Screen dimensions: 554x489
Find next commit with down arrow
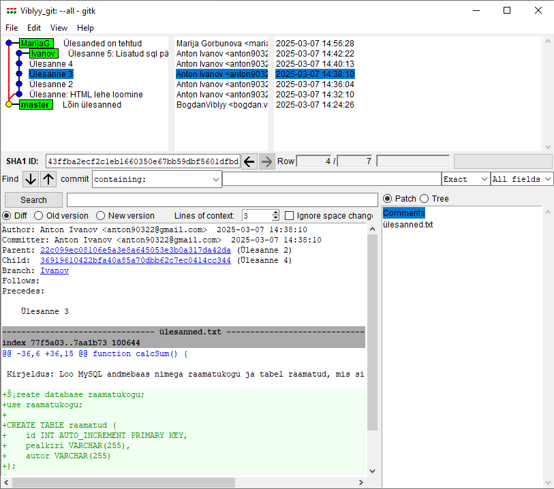pyautogui.click(x=31, y=179)
